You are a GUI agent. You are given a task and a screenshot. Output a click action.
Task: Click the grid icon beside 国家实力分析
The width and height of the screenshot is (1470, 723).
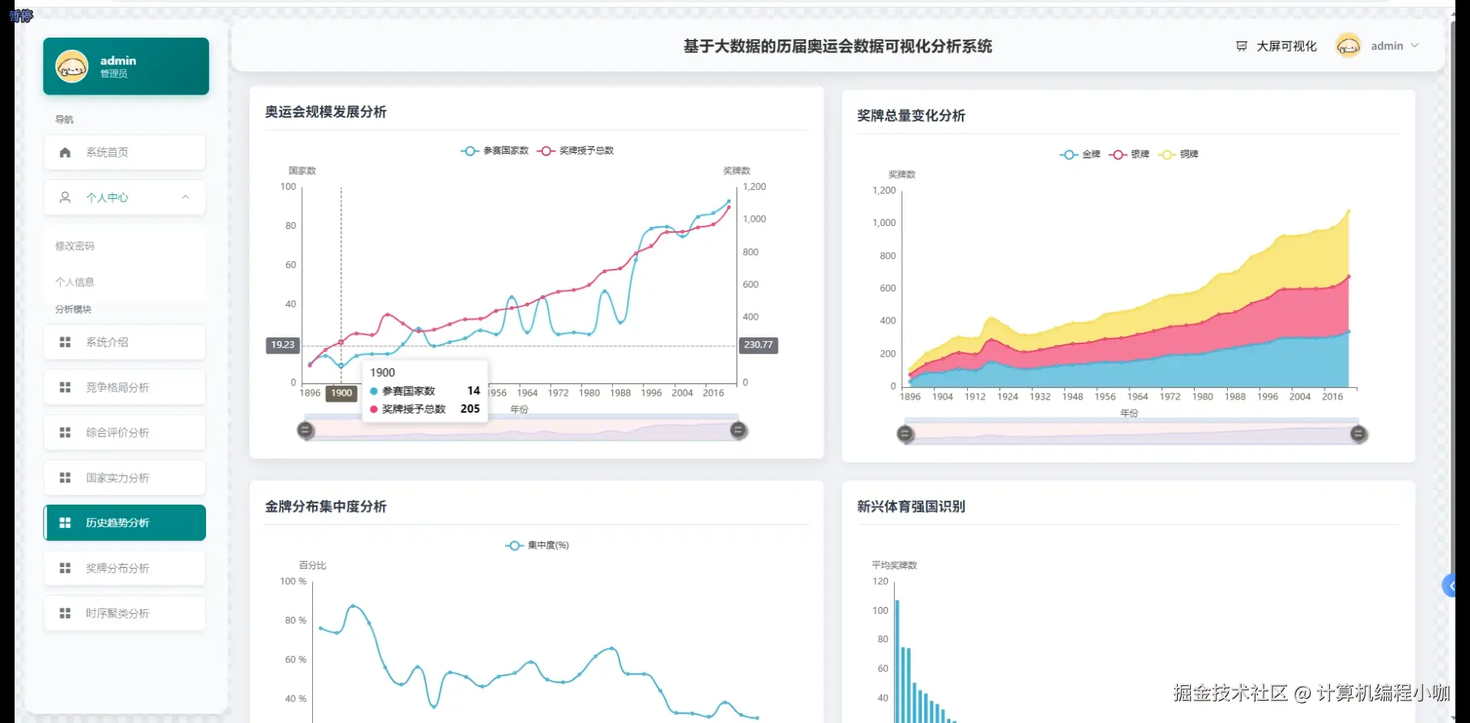pos(65,478)
